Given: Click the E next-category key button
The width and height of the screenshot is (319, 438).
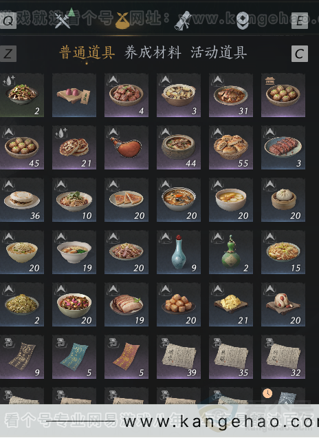Looking at the screenshot, I should 300,21.
